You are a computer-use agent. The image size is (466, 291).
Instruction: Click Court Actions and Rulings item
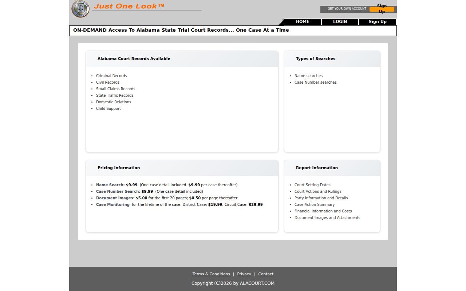318,192
